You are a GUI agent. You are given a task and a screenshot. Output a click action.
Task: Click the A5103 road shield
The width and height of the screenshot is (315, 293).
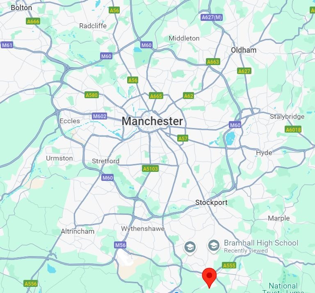coord(150,169)
